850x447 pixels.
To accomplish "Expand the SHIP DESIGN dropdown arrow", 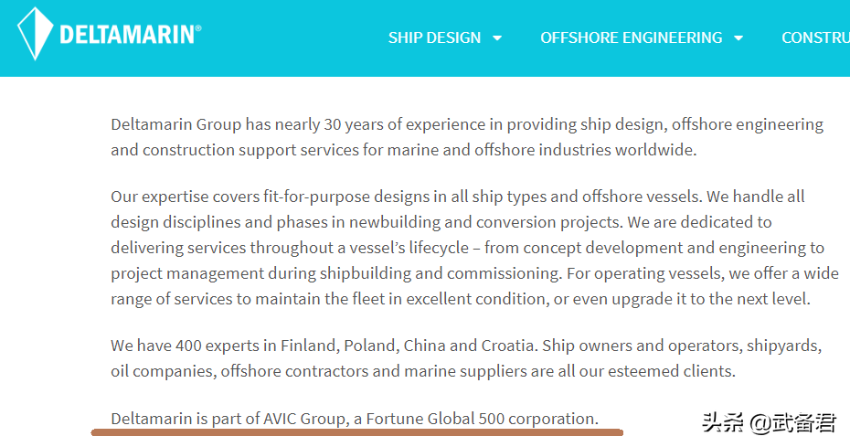I will (x=497, y=38).
